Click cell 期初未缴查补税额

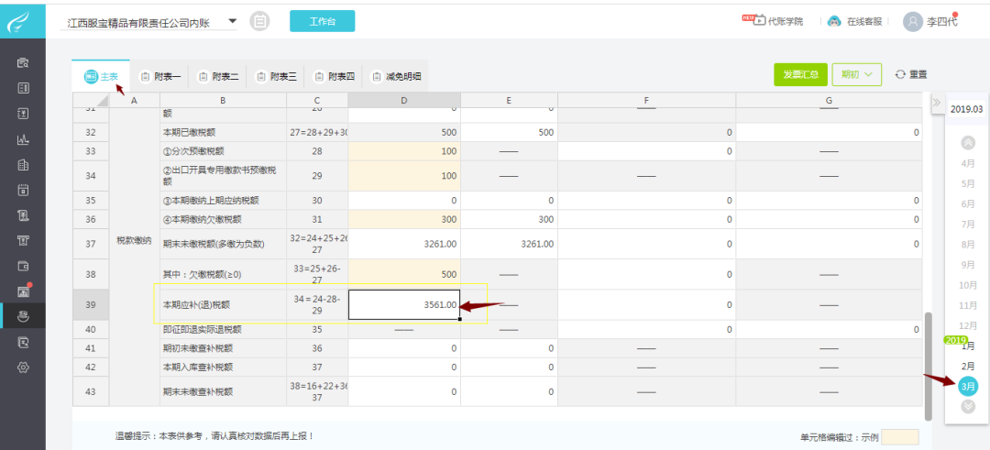[223, 348]
